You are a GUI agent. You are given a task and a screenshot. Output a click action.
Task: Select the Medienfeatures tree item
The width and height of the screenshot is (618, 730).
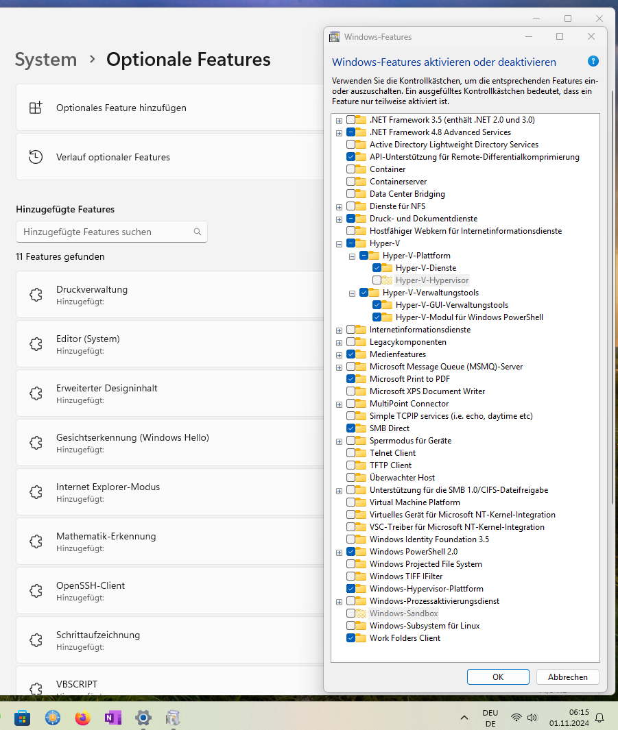[x=397, y=354]
